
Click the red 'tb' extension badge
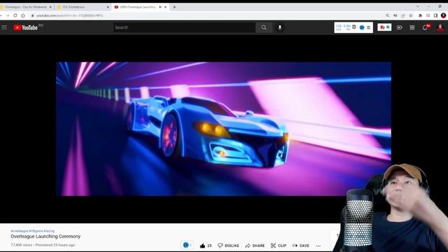382,27
